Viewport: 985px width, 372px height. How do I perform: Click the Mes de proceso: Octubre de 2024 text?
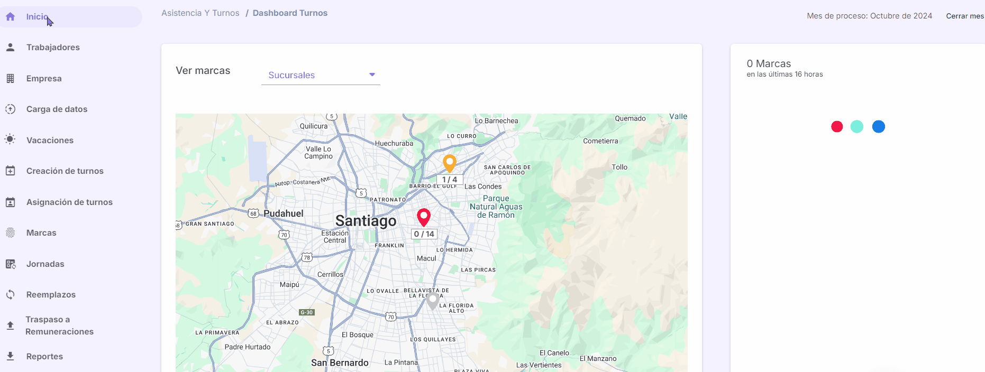coord(870,16)
